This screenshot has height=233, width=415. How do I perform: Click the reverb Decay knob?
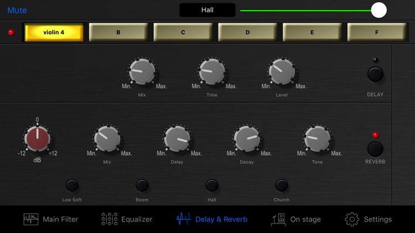[x=247, y=139]
